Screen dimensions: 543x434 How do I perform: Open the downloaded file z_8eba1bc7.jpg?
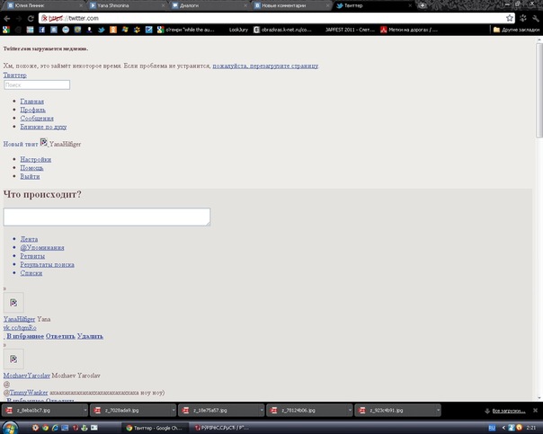point(41,411)
